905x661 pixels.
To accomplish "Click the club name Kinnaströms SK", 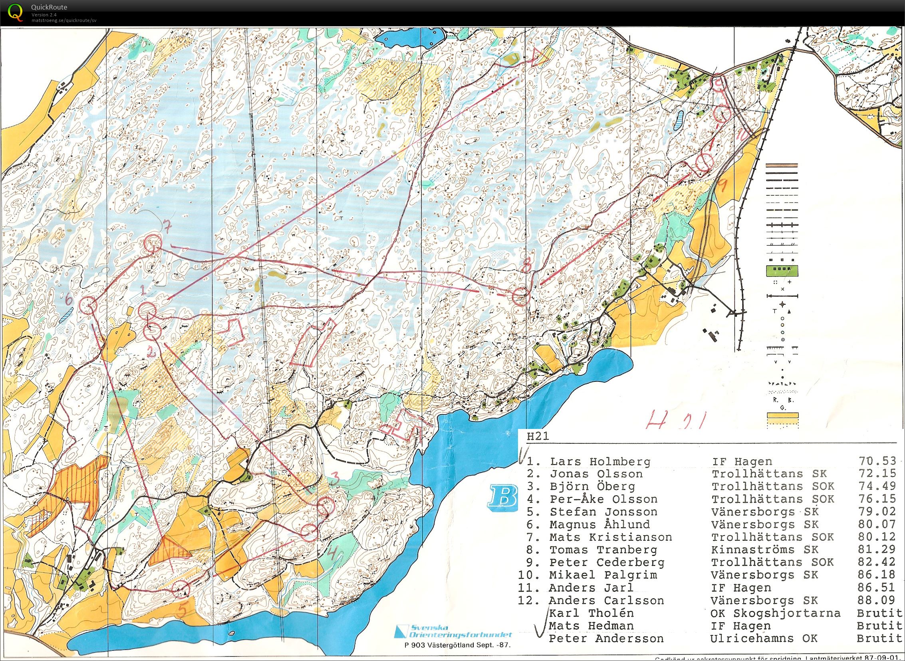I will tap(764, 550).
